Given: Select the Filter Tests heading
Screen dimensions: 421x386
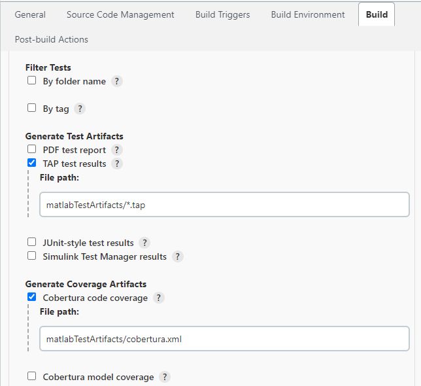Looking at the screenshot, I should click(48, 67).
